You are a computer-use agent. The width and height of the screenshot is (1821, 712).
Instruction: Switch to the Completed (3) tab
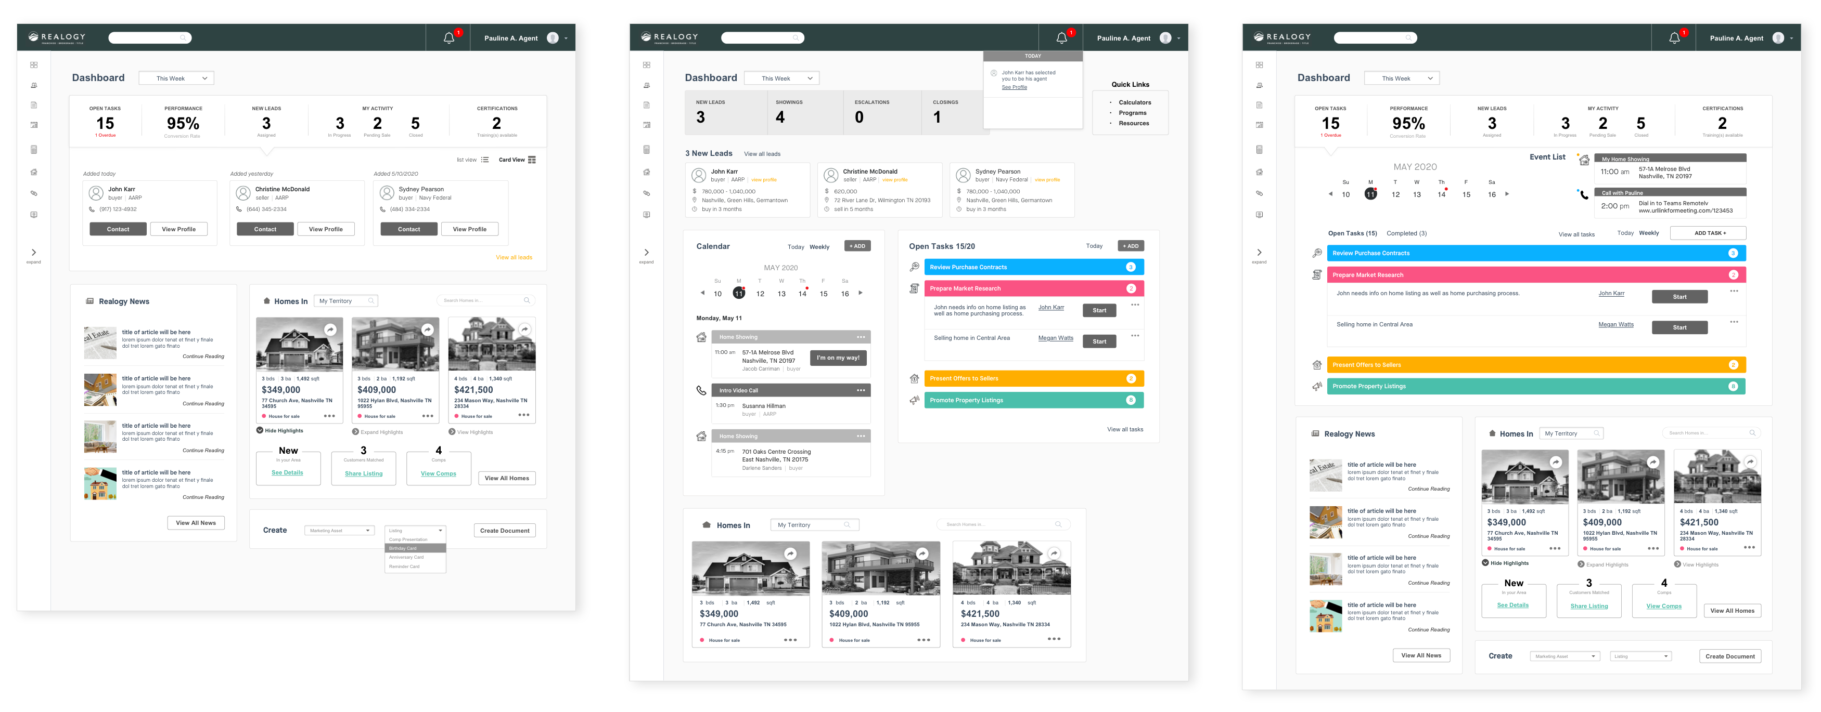tap(1406, 233)
